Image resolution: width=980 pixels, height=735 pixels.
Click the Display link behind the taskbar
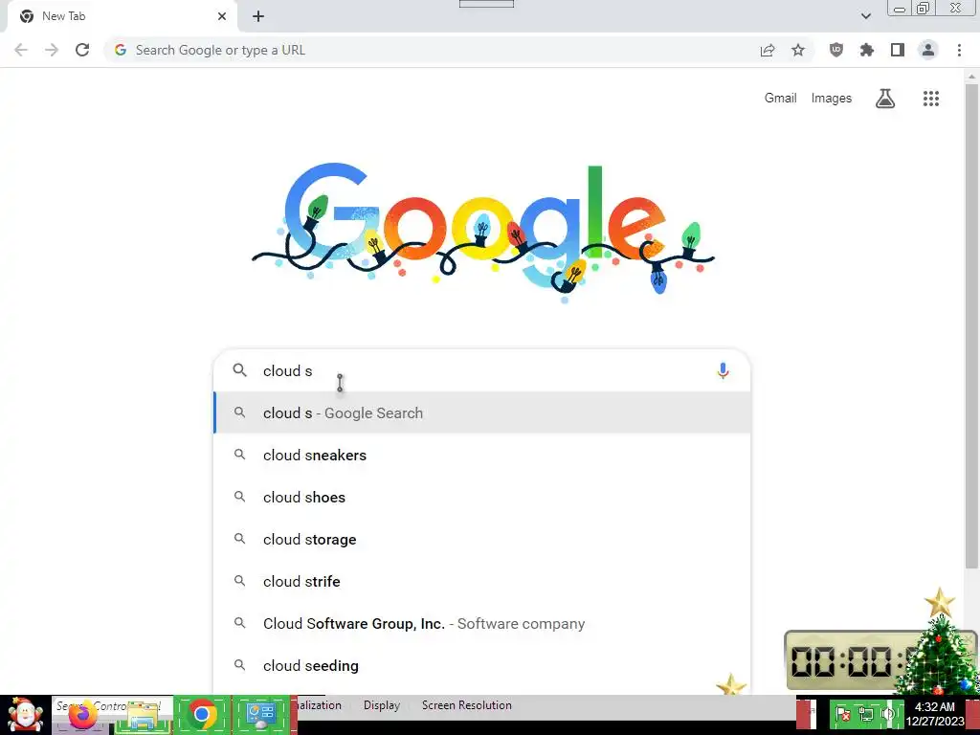(x=381, y=705)
